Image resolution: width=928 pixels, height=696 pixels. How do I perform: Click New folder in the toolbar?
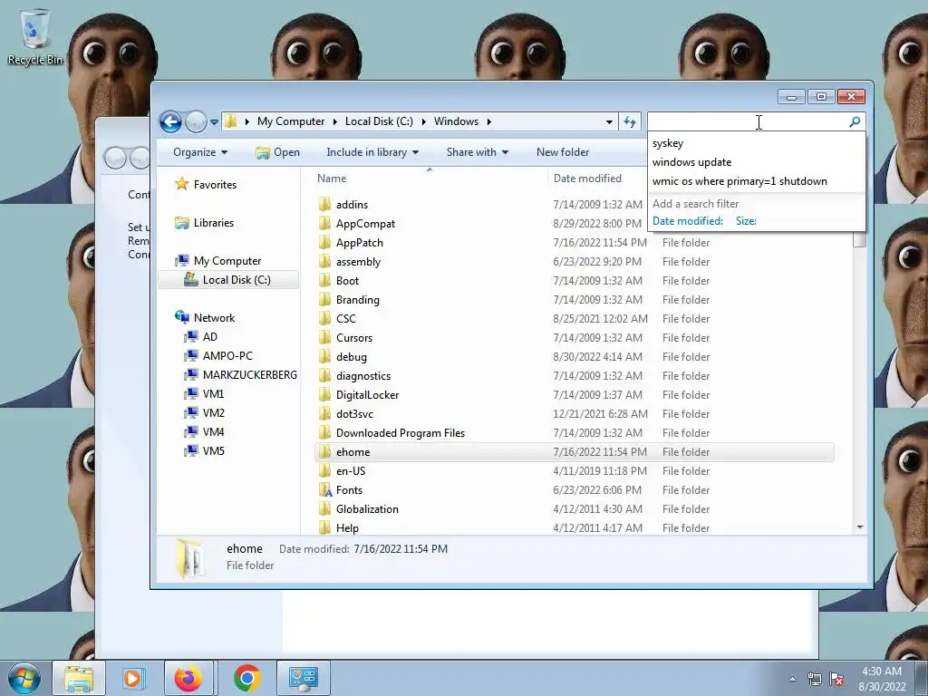(x=563, y=152)
